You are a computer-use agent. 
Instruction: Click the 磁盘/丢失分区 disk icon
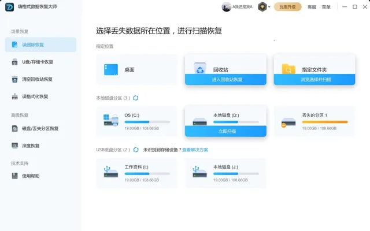click(14, 128)
